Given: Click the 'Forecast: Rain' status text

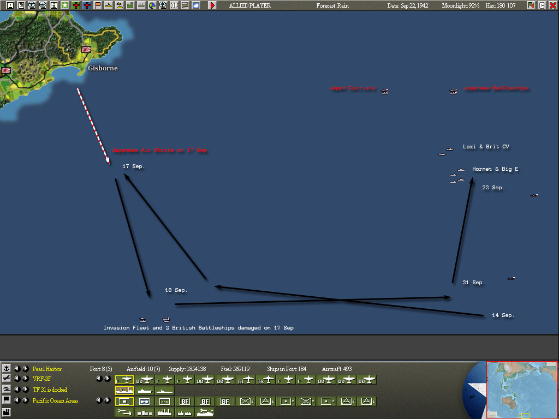Looking at the screenshot, I should pyautogui.click(x=332, y=5).
